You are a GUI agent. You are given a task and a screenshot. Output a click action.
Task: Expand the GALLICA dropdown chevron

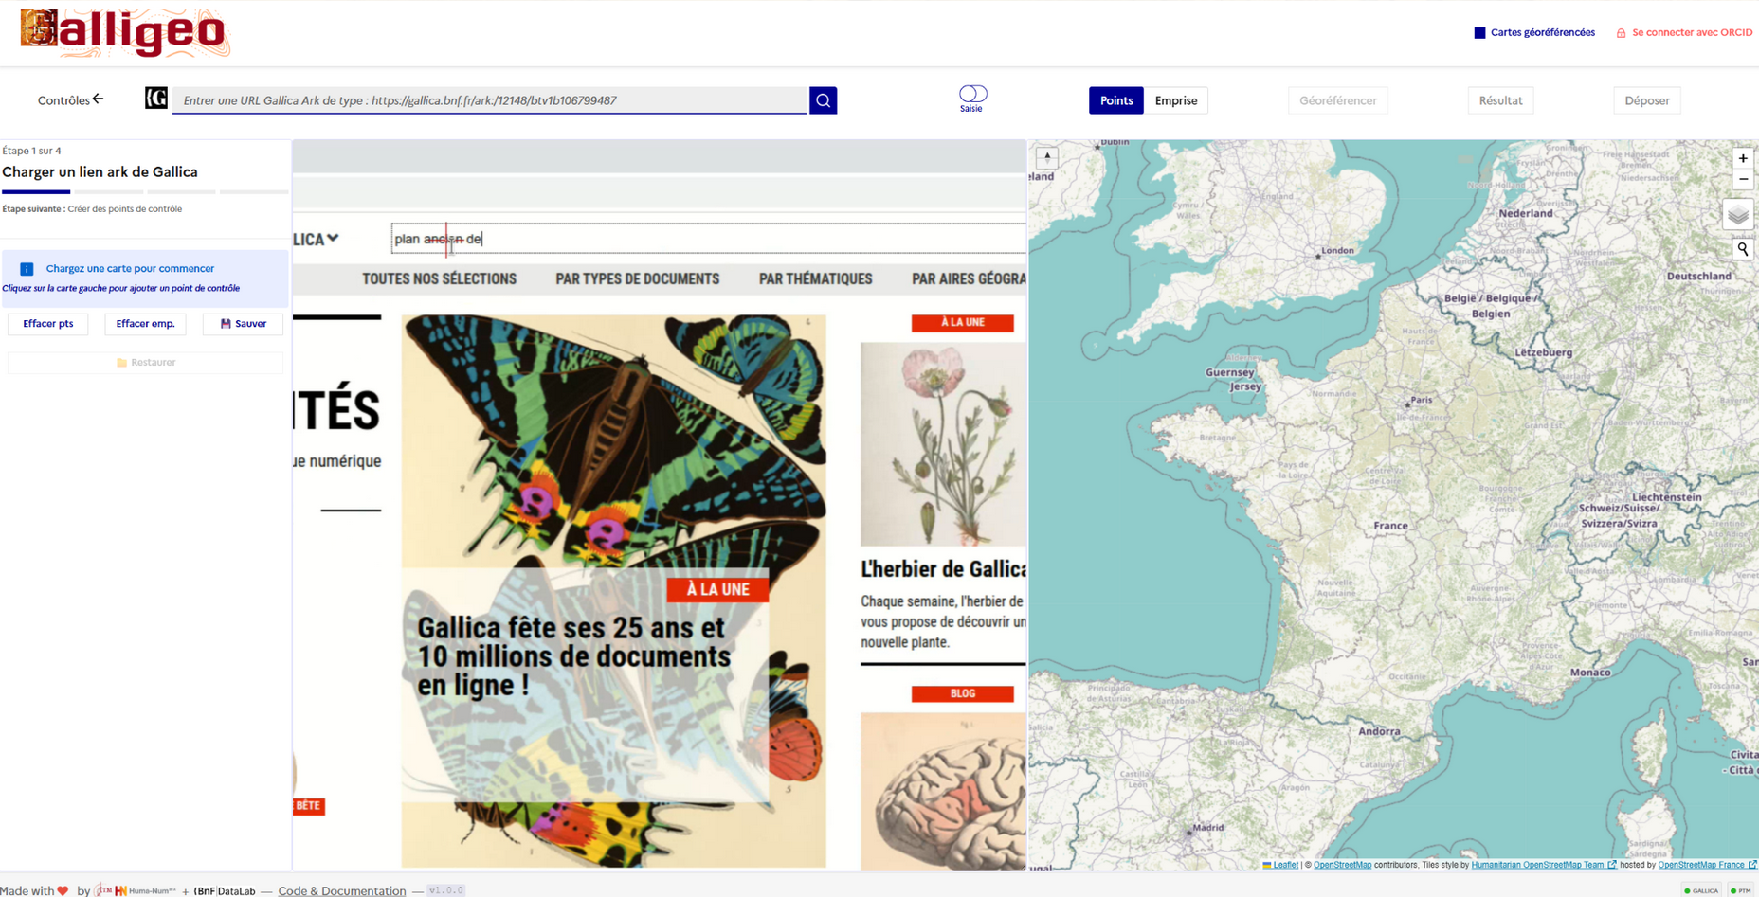pos(333,239)
